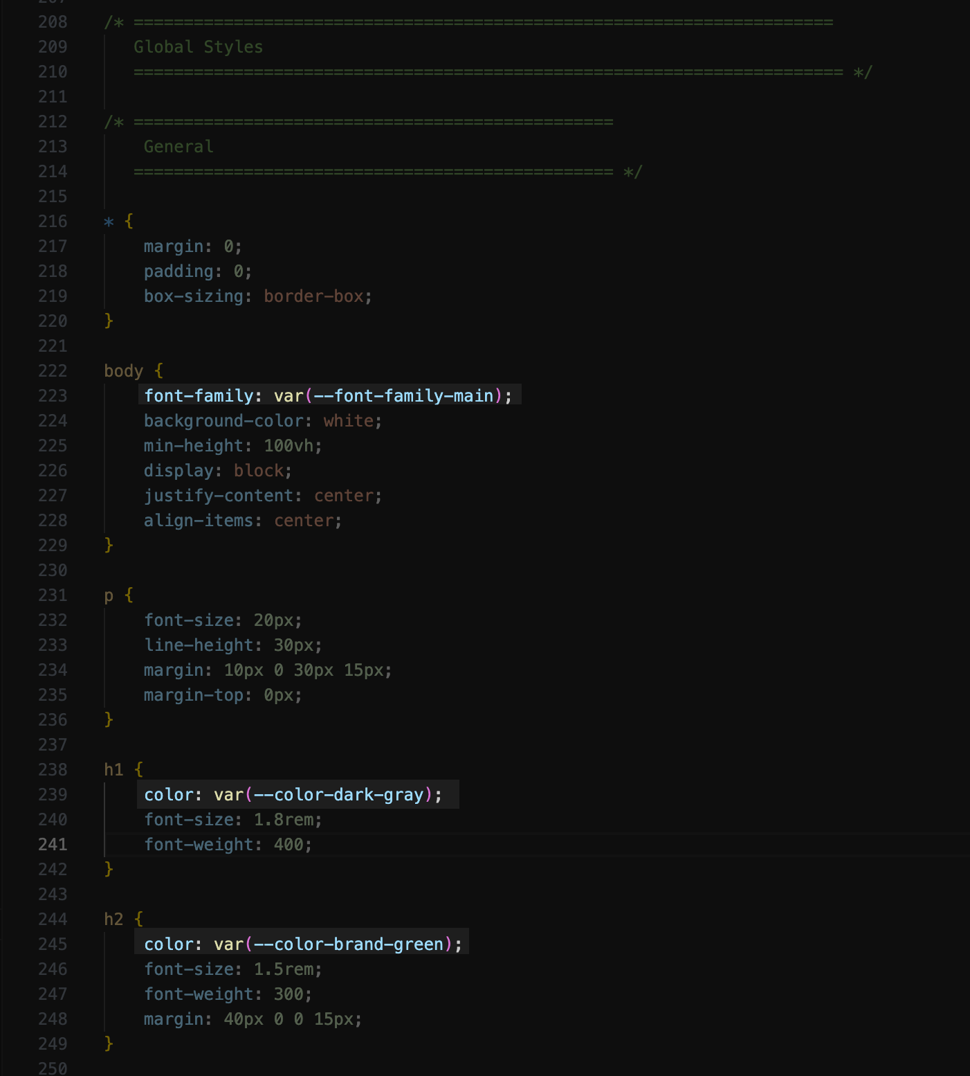Screen dimensions: 970x1076
Task: Click the --color-dark-gray variable
Action: tap(338, 795)
